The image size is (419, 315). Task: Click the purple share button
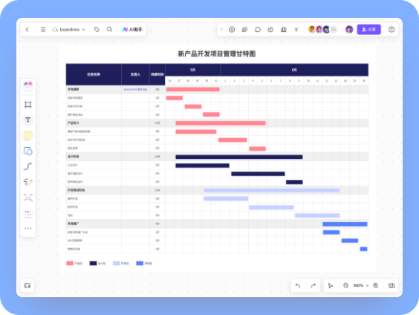click(x=368, y=30)
